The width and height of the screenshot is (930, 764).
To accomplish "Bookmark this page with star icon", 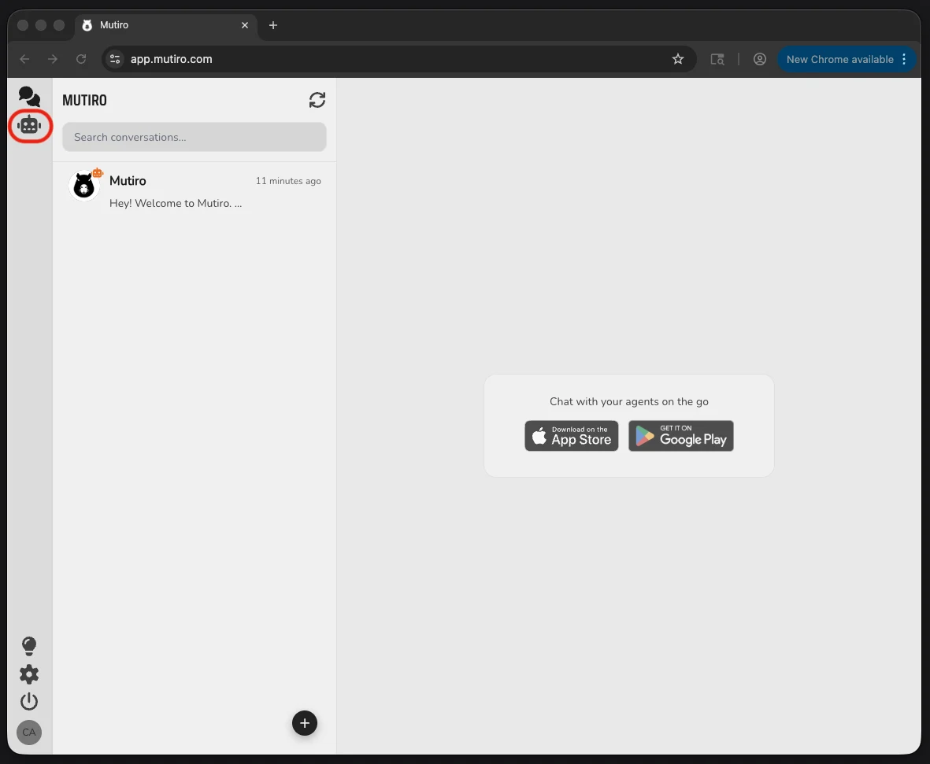I will coord(678,59).
